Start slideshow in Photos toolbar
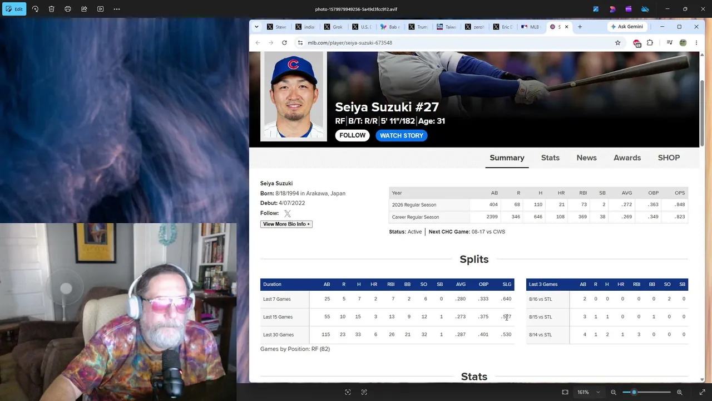Screen dimensions: 712x401 pyautogui.click(x=101, y=9)
